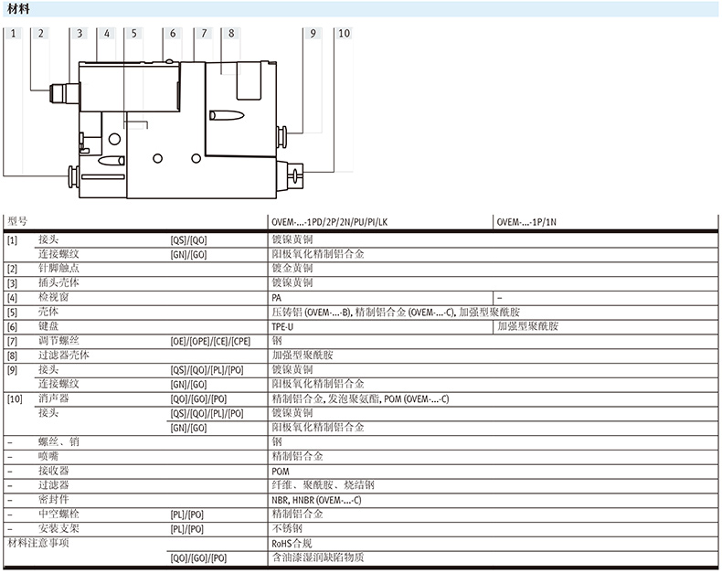Click callout number 3 above the diagram
This screenshot has width=722, height=573.
[80, 34]
